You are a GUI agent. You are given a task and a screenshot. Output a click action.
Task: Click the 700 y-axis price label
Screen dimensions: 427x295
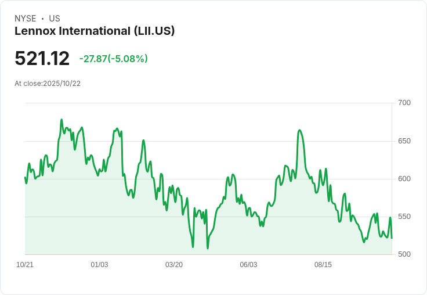point(404,103)
